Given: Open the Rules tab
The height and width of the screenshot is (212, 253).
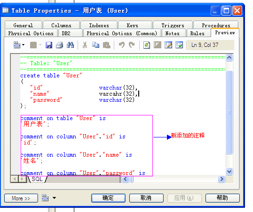Looking at the screenshot, I should tap(198, 33).
